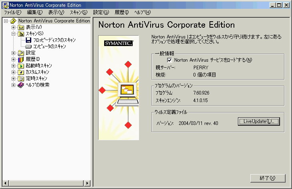Click the 表示(V) folder icon in tree

click(x=21, y=27)
